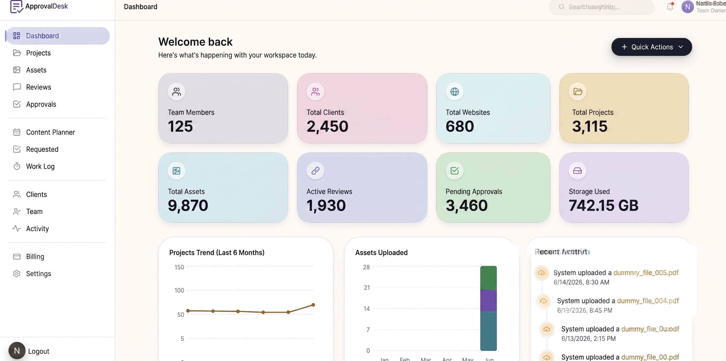
Task: Click upload icon beside 6/14/2026, 8:30 AM entry
Action: click(541, 273)
